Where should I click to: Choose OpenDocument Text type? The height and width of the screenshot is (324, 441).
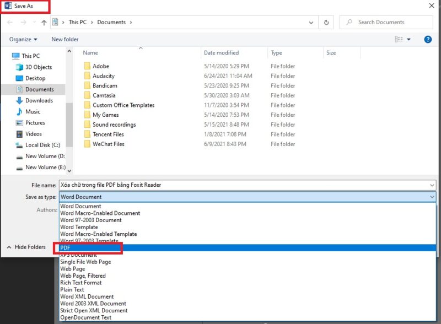coord(248,317)
